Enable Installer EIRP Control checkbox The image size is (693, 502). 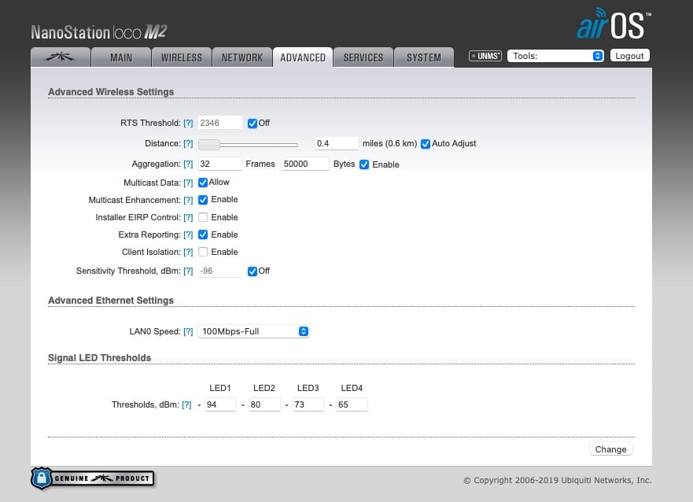203,217
